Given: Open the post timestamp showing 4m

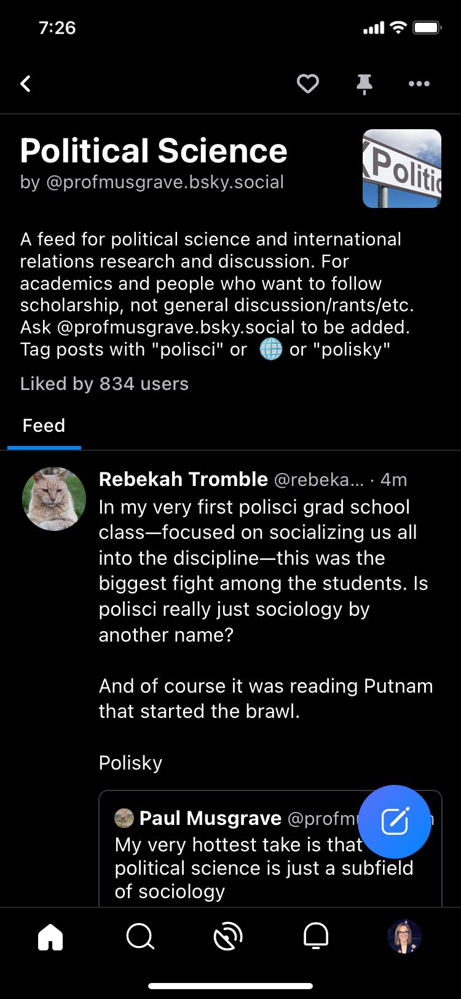Looking at the screenshot, I should (x=393, y=480).
